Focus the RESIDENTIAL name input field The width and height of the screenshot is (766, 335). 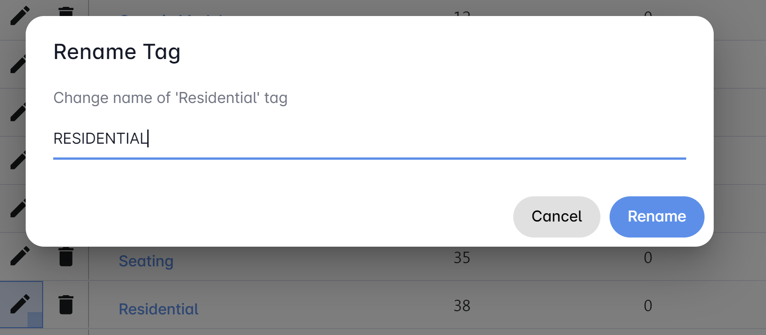tap(367, 139)
